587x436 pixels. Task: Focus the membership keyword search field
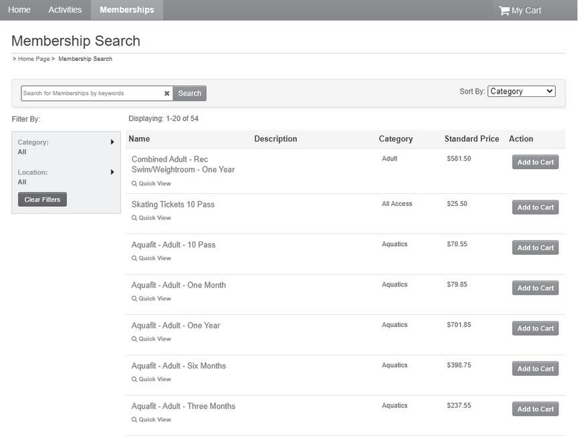(x=92, y=94)
